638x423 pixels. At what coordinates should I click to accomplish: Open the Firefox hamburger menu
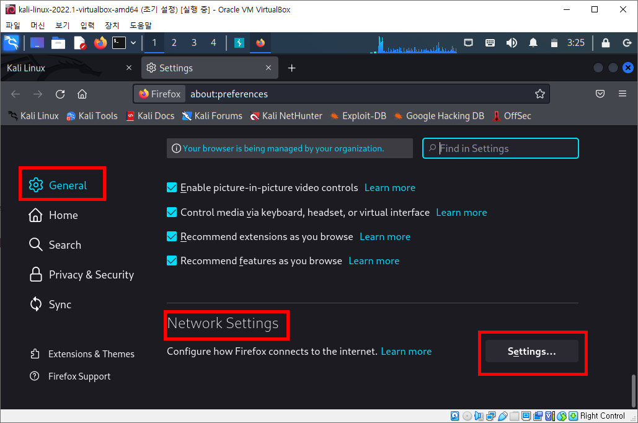pos(622,94)
